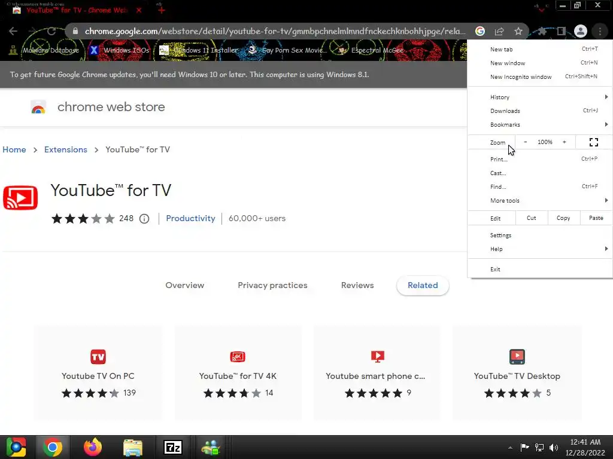
Task: Click Paste in the Edit row
Action: 596,218
